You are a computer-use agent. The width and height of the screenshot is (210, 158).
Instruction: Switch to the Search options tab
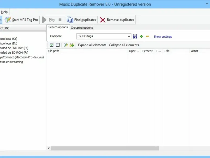point(58,27)
